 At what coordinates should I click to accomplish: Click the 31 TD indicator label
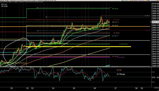tap(119, 70)
